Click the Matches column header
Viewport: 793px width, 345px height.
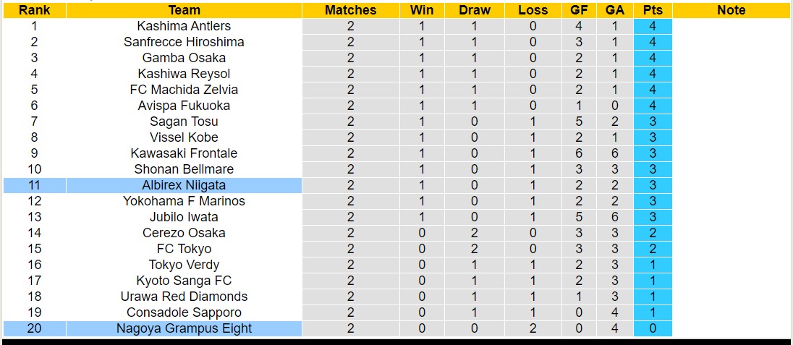point(350,10)
